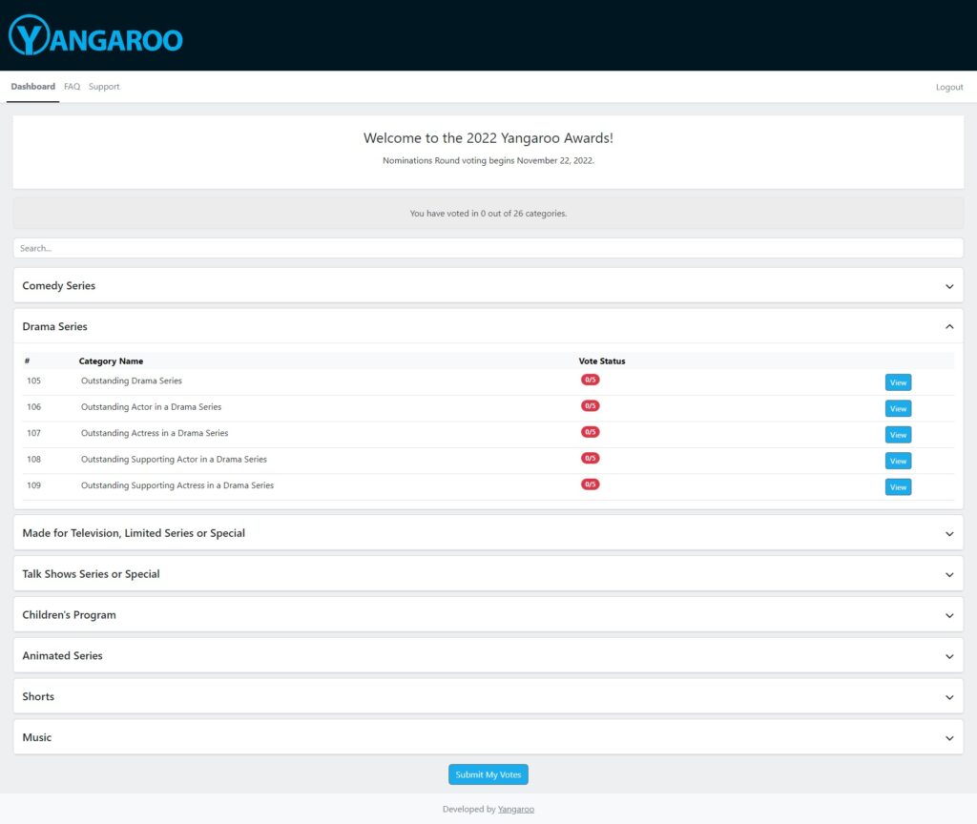Go to the Support page
This screenshot has height=824, width=977.
click(x=104, y=87)
